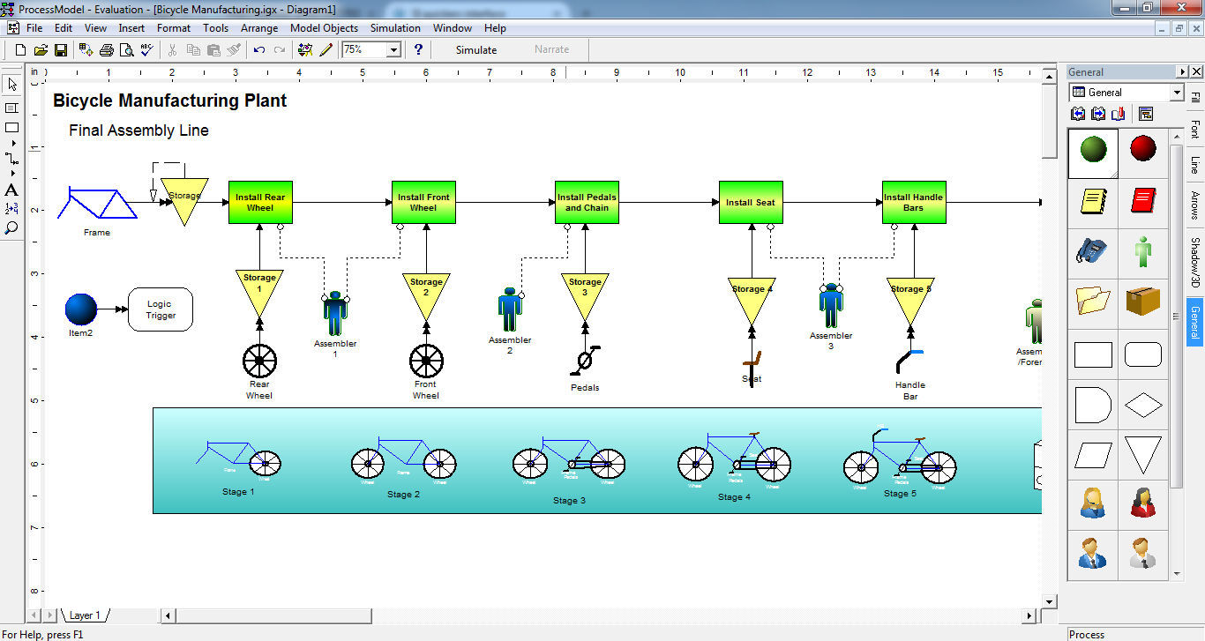This screenshot has width=1205, height=641.
Task: Open the Format menu
Action: click(174, 28)
